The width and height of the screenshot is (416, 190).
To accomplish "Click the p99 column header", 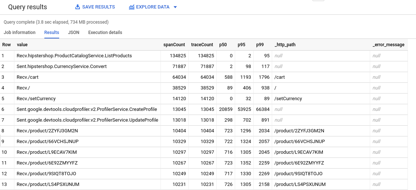I will tap(260, 45).
